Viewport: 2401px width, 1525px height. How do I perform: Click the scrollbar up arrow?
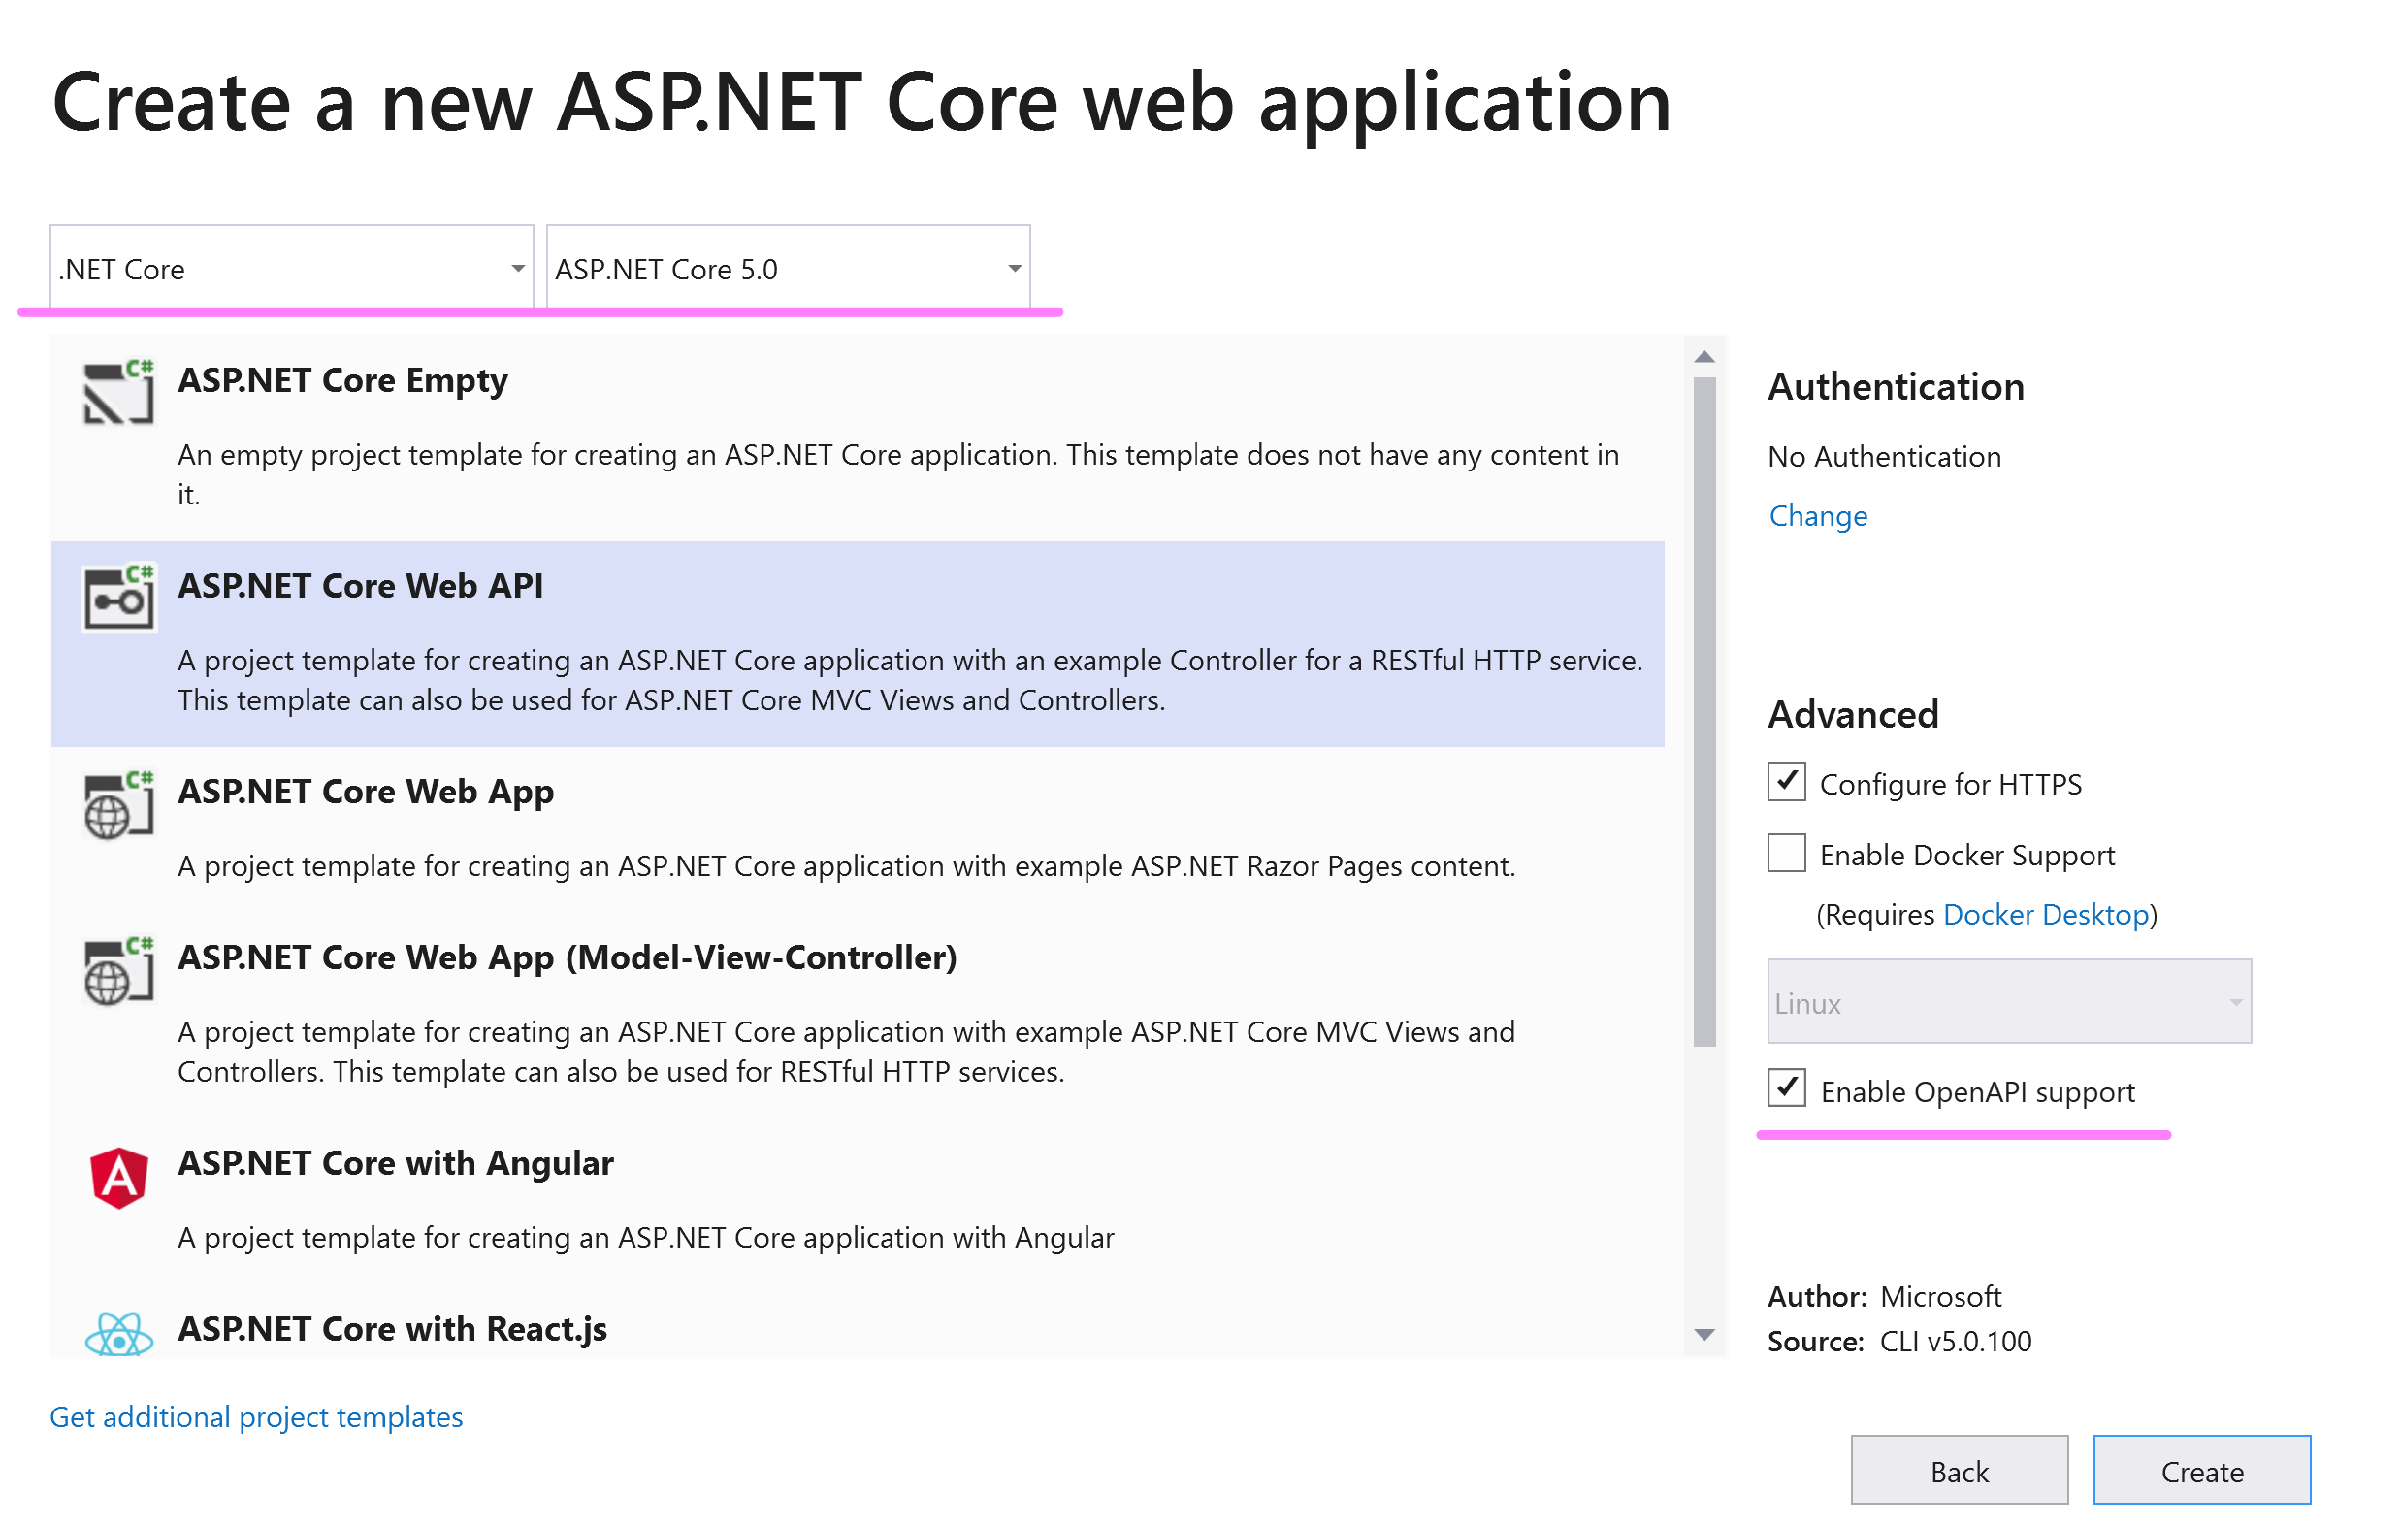point(1704,356)
